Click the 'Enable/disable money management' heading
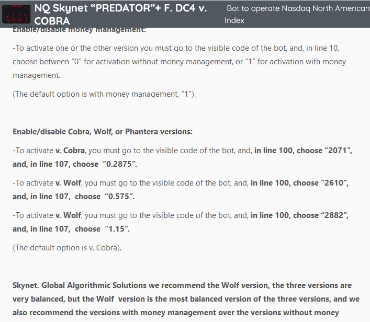 pos(79,30)
